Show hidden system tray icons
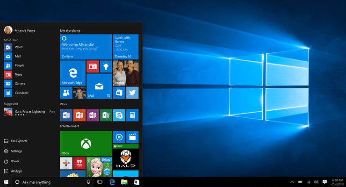The width and height of the screenshot is (346, 187). tap(292, 182)
